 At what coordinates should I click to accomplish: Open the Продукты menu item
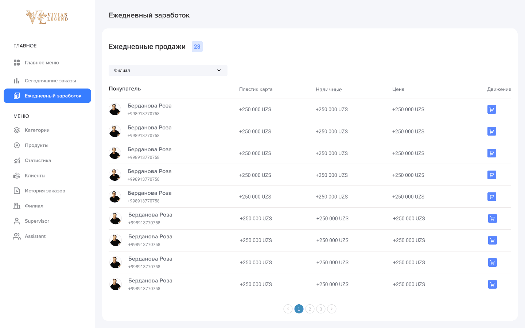tap(36, 145)
